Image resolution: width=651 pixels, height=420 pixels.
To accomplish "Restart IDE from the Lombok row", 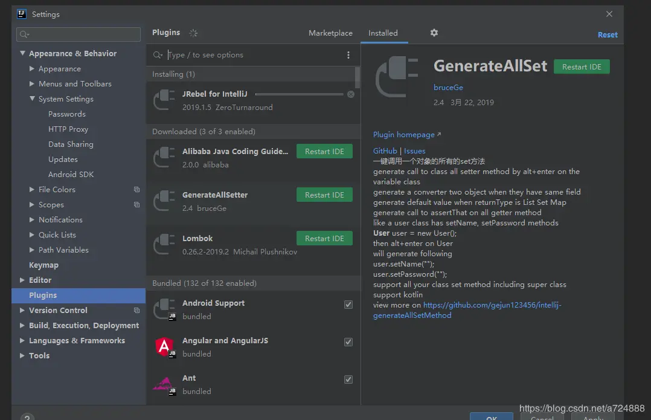I will click(x=324, y=239).
